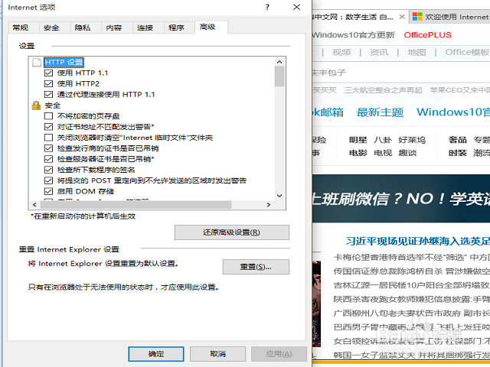Switch to the 安全 tab
The image size is (490, 367).
point(51,28)
